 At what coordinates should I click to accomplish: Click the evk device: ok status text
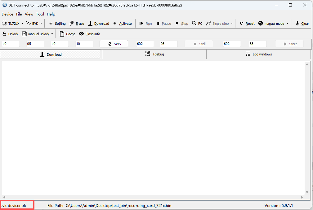[13, 206]
